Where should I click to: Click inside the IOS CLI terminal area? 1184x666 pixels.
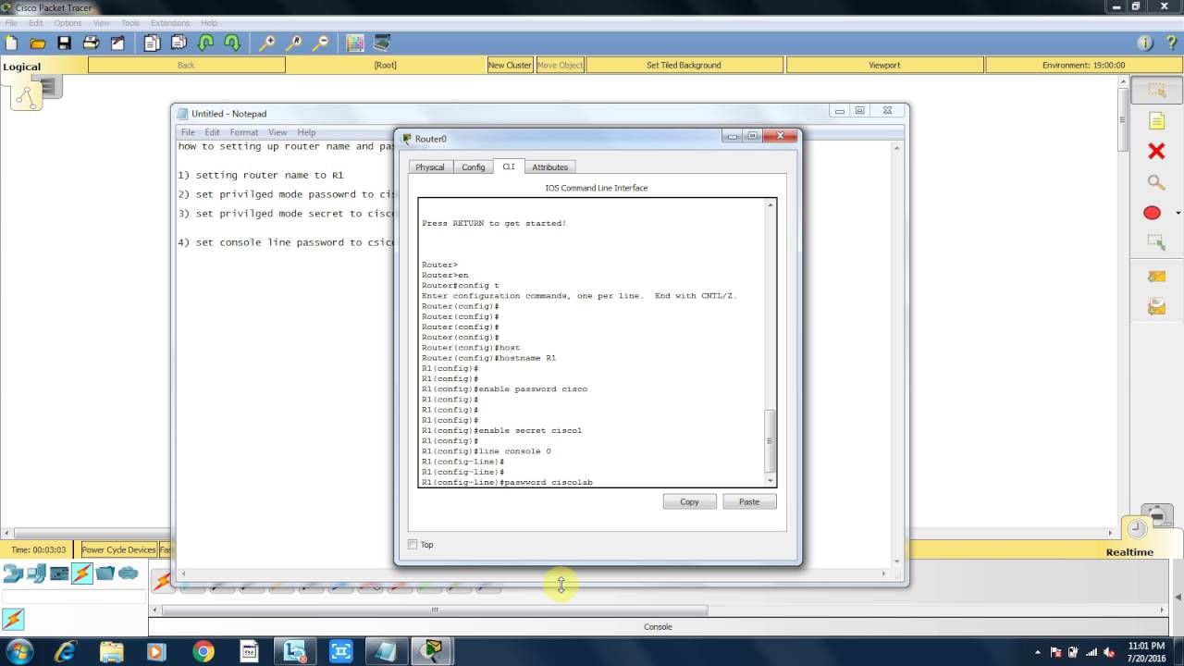[x=592, y=342]
